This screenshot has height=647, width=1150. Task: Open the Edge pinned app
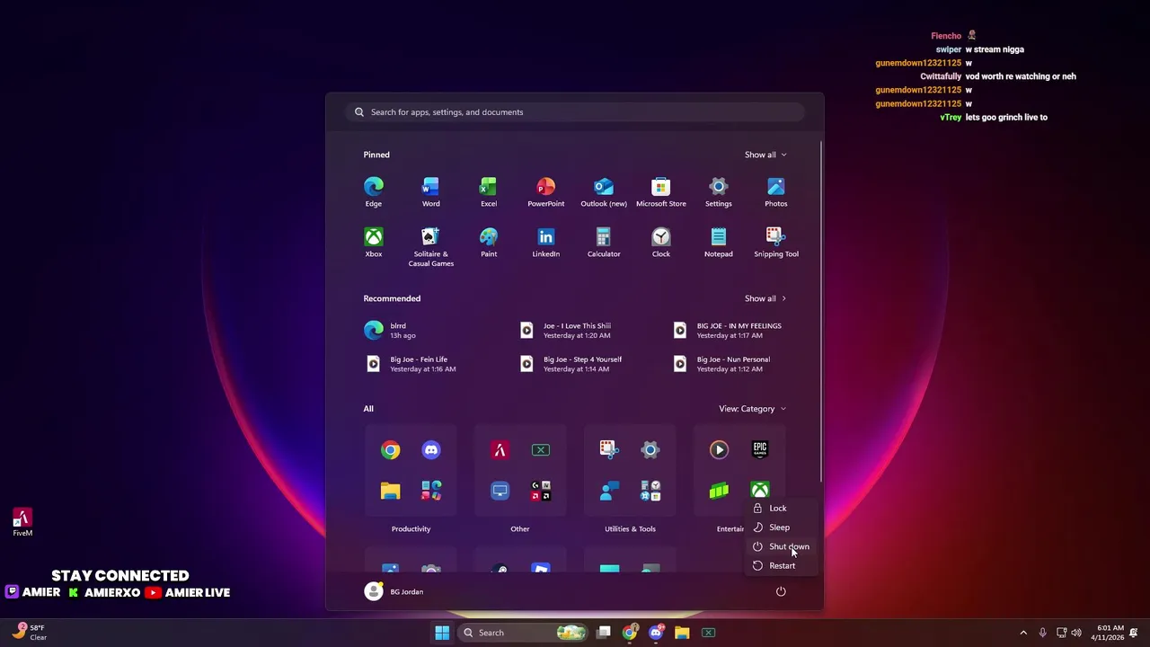click(374, 191)
